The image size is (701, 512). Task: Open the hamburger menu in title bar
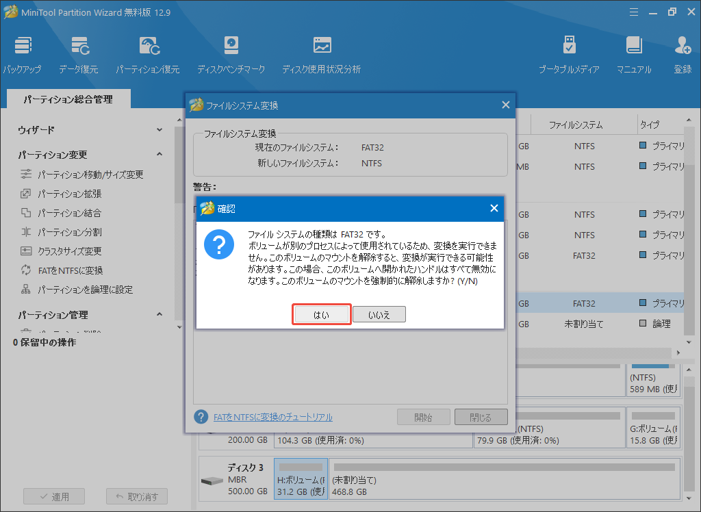click(x=633, y=12)
